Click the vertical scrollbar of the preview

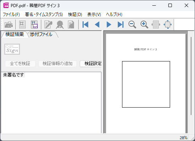tap(191, 76)
